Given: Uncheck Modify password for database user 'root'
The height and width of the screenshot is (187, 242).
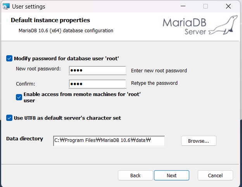Looking at the screenshot, I should tap(9, 58).
